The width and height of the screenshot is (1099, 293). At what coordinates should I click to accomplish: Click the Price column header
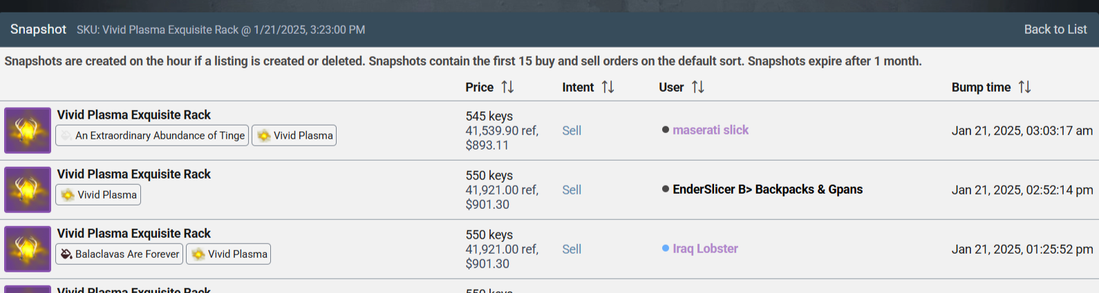coord(479,88)
